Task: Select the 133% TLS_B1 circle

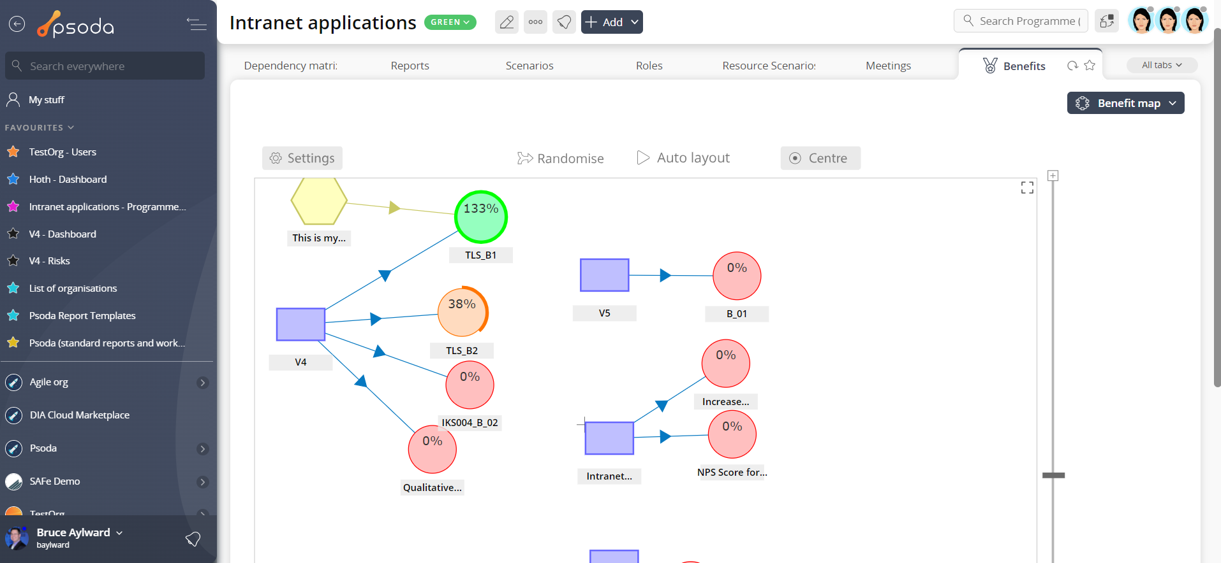Action: [481, 217]
